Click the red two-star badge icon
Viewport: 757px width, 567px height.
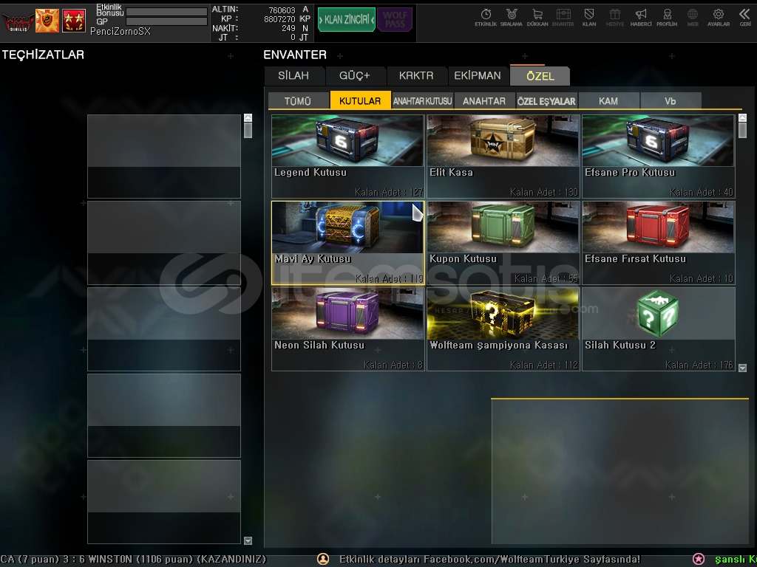pos(74,21)
